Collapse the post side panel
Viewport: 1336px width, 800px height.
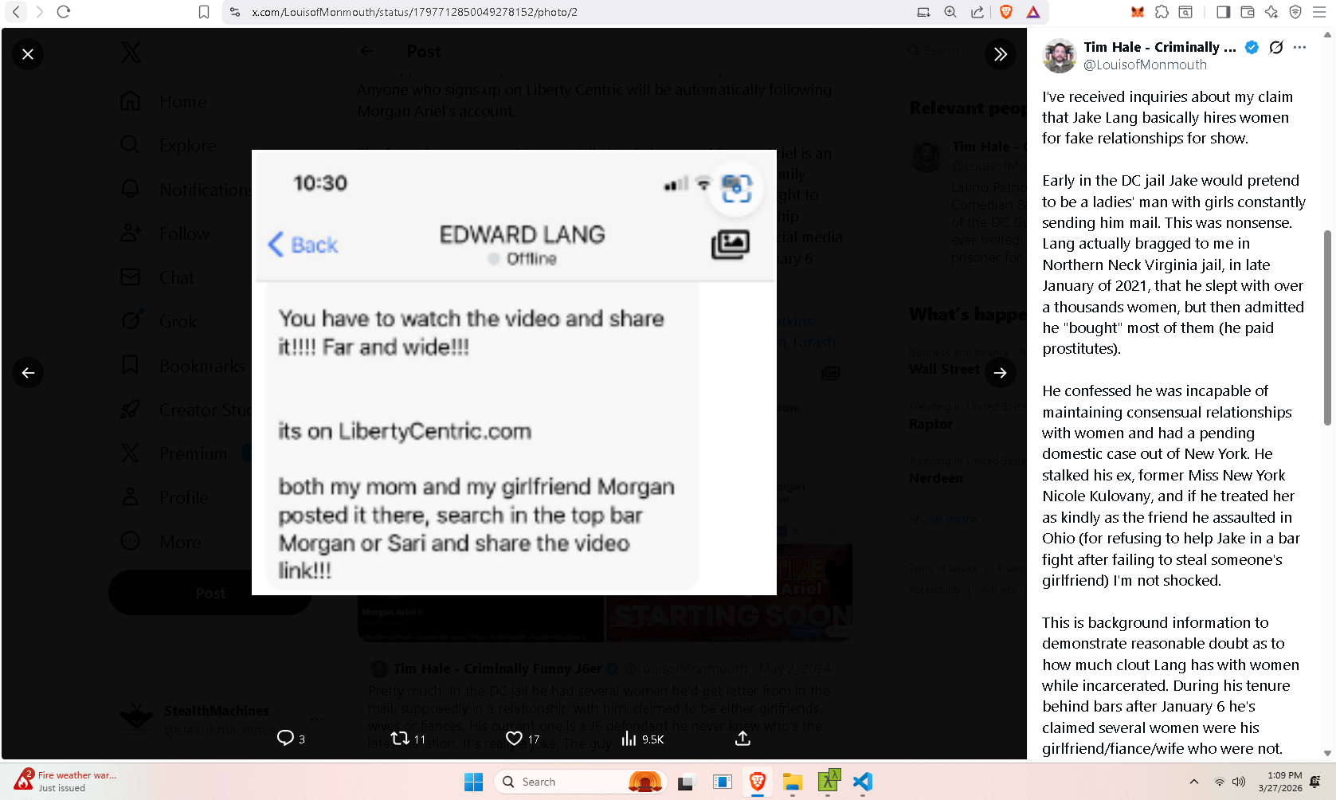1000,54
